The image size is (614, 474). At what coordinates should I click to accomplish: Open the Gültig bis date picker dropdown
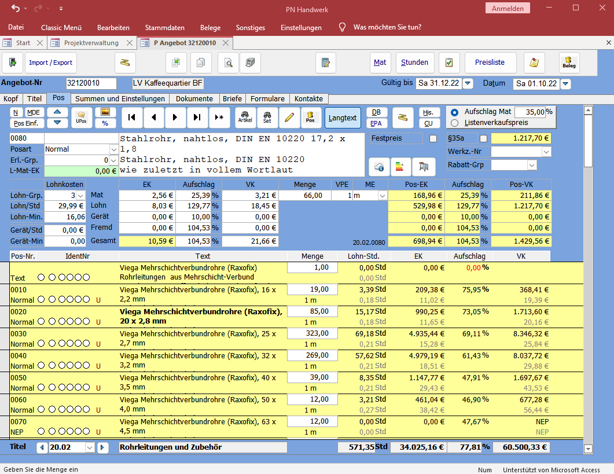pyautogui.click(x=468, y=84)
